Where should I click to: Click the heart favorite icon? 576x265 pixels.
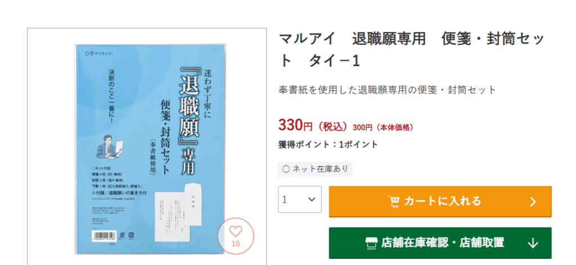coord(236,231)
